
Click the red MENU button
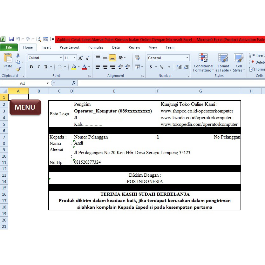click(x=25, y=107)
